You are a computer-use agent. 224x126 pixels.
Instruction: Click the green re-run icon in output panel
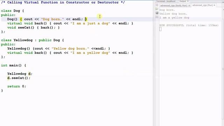[157, 9]
